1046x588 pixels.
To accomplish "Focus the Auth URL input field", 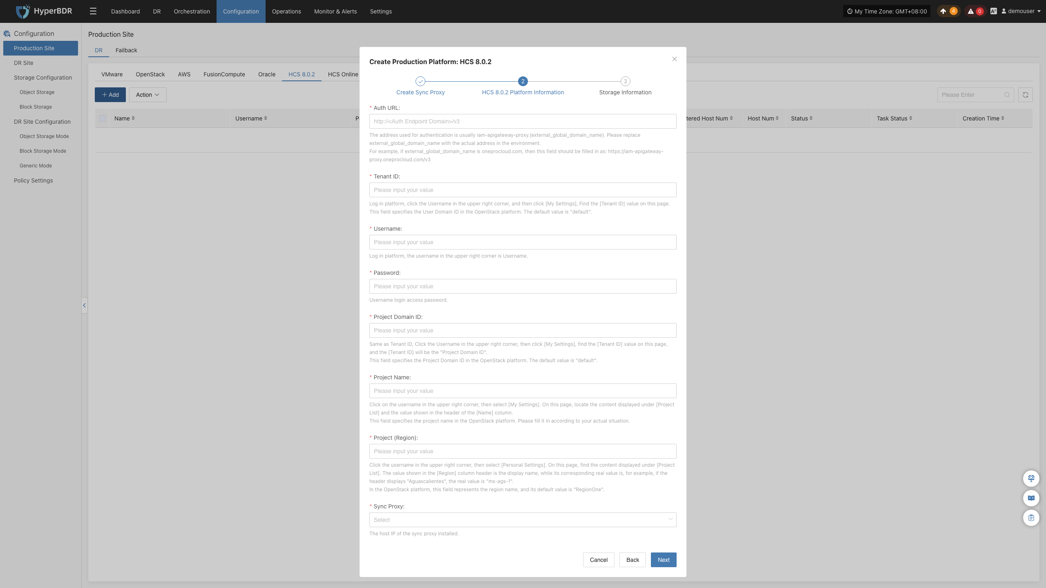I will 523,121.
